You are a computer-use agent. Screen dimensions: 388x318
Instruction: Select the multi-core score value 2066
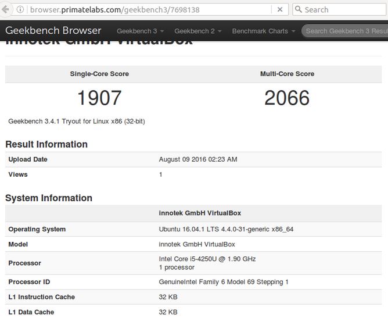click(287, 98)
